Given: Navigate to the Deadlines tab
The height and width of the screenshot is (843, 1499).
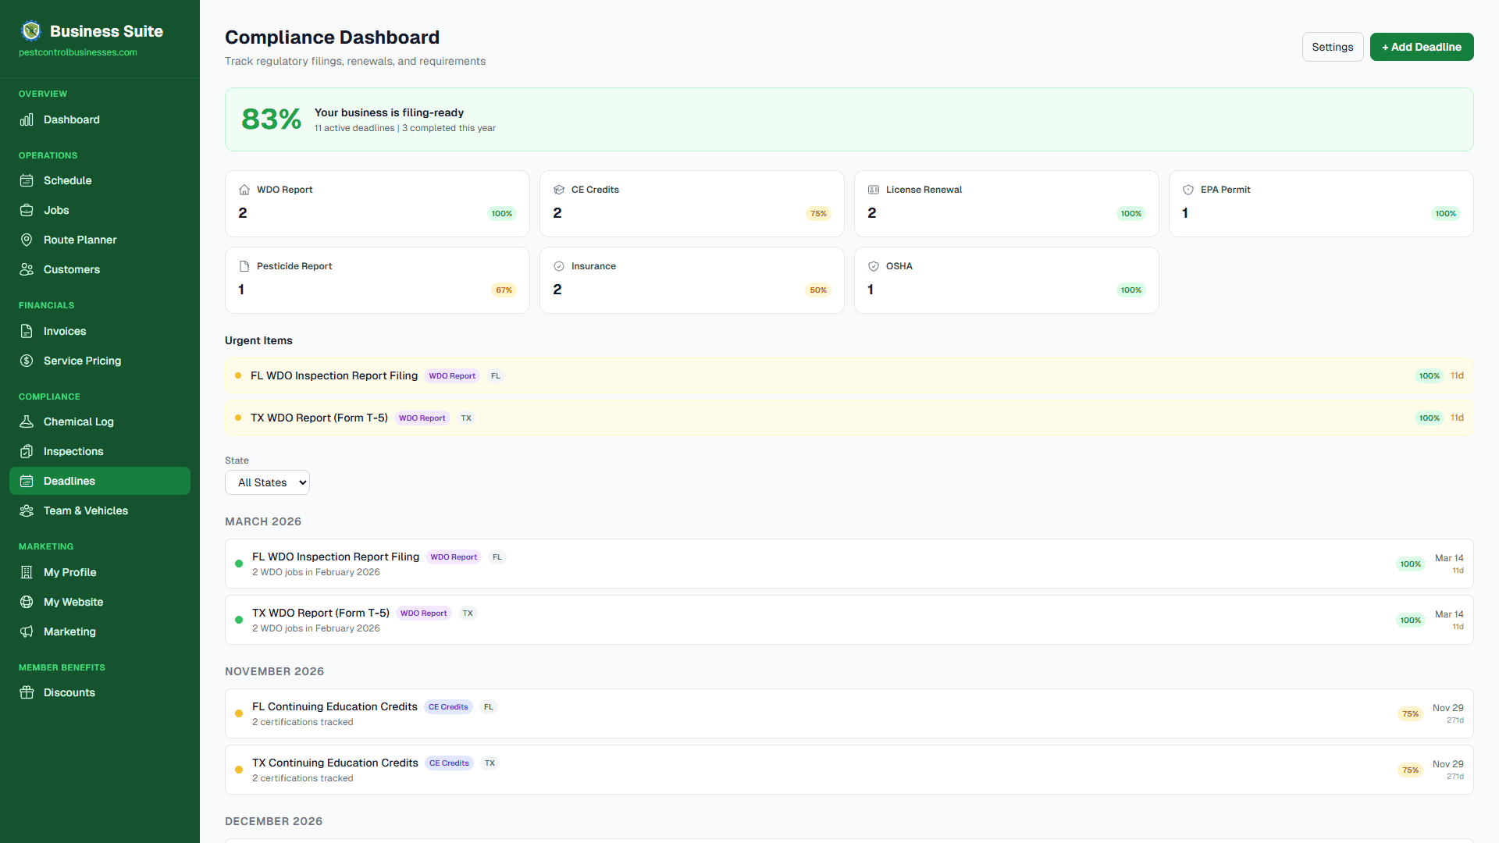Looking at the screenshot, I should [x=67, y=481].
